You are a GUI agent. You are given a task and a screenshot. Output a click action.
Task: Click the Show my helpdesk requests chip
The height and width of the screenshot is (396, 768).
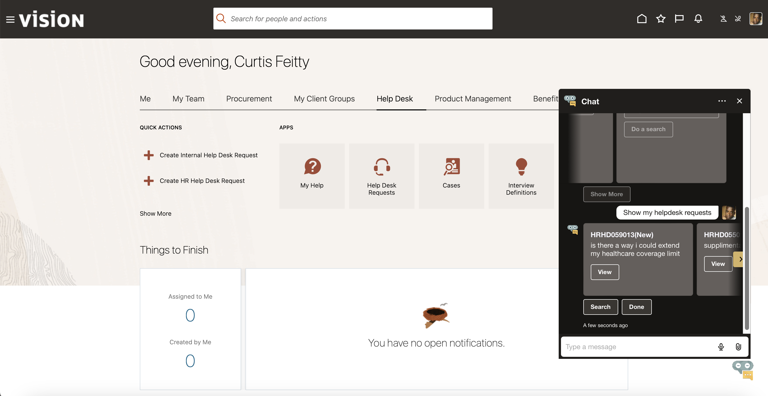tap(667, 212)
